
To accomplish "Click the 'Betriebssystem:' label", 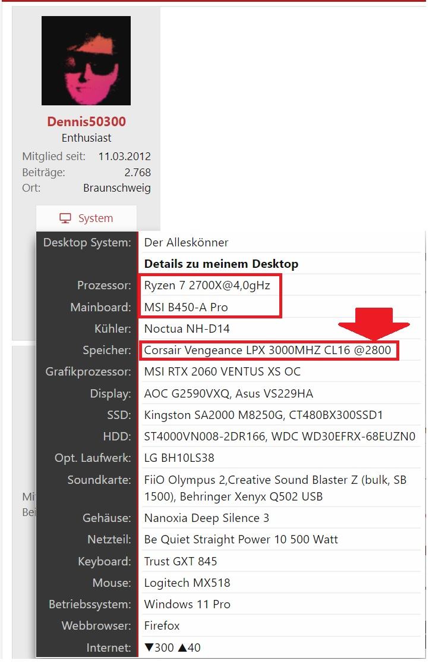I will click(90, 604).
